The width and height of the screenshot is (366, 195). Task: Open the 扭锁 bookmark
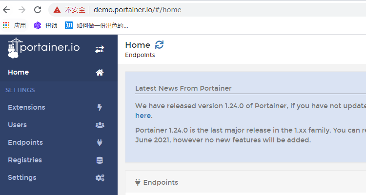pos(46,25)
